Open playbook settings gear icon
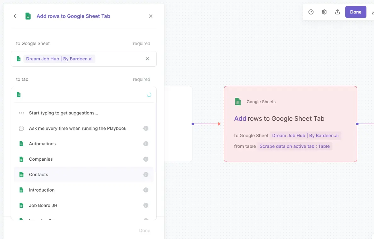Viewport: 374px width, 239px height. 324,12
